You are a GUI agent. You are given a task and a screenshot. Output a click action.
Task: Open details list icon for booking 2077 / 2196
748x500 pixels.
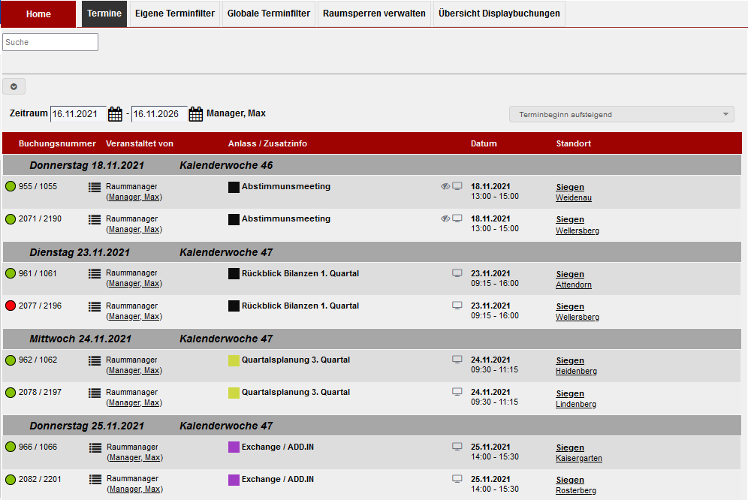95,306
